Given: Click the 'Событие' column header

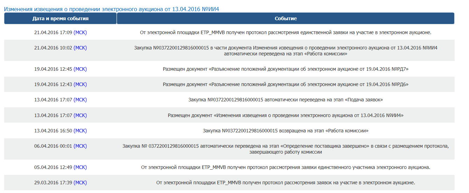Looking at the screenshot, I should point(286,18).
